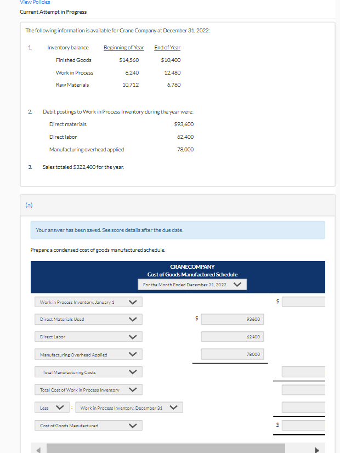Select the 93600 amount field

[x=233, y=319]
